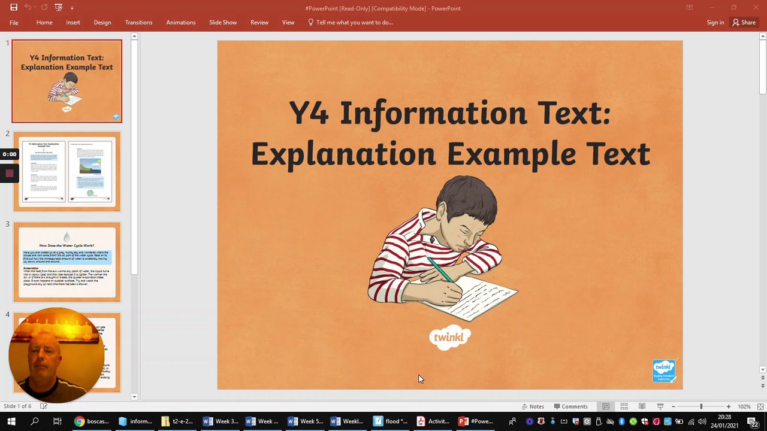The image size is (767, 431).
Task: Fit slide to current window icon
Action: point(760,406)
